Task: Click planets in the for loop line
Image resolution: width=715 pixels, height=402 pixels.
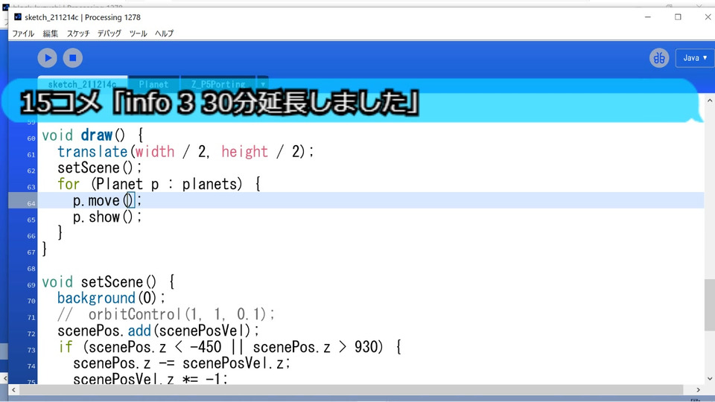Action: click(x=210, y=184)
